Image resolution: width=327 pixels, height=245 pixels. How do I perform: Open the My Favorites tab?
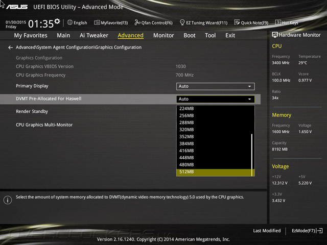click(31, 35)
